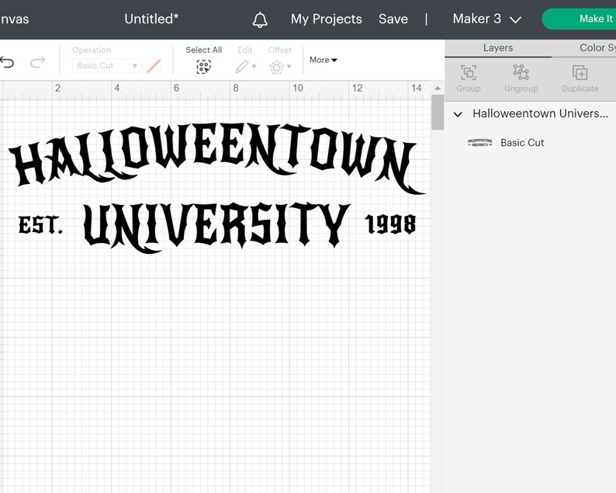Open the Maker 3 machine selector
This screenshot has width=616, height=493.
[486, 19]
